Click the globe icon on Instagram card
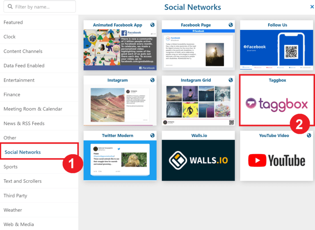 [x=152, y=80]
